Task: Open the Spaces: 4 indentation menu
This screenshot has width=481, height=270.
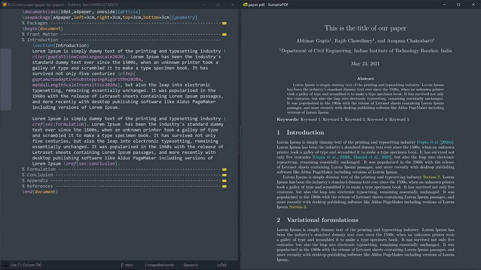Action: (190, 265)
